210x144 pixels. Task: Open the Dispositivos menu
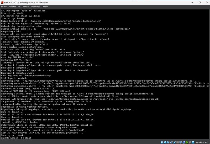click(x=36, y=6)
